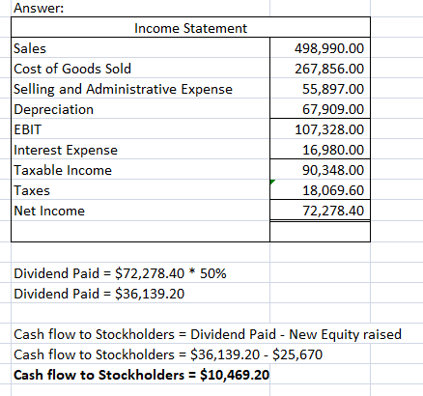The image size is (423, 396).
Task: Click the empty cell below Net Income value
Action: click(x=320, y=232)
